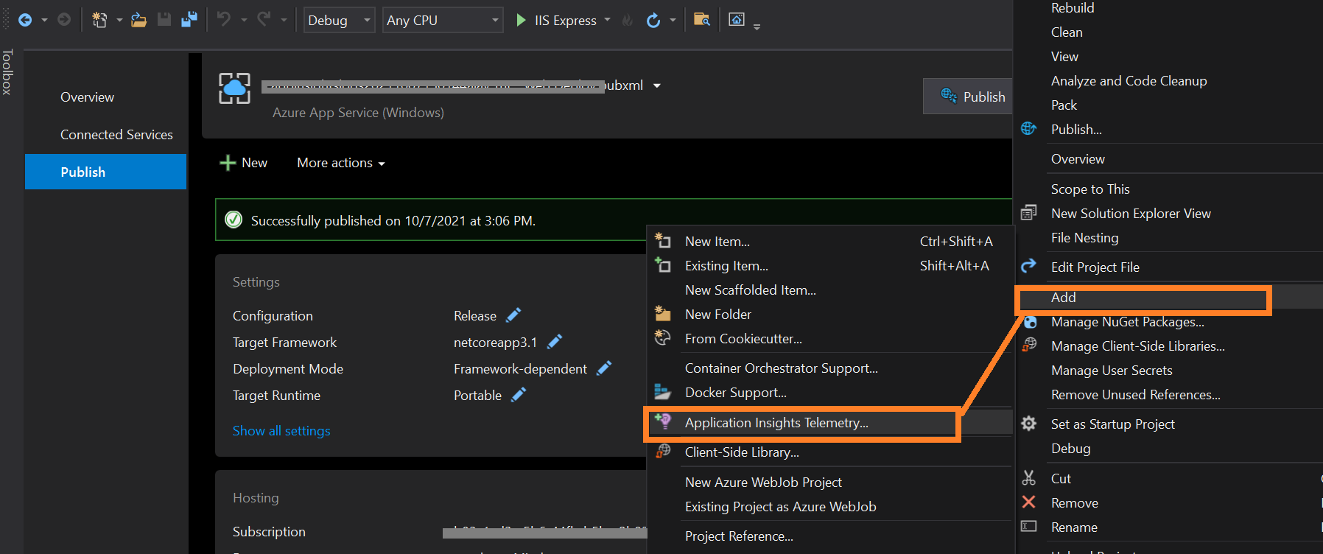Screen dimensions: 1323x554
Task: Select the Overview tab in sidebar
Action: [87, 97]
